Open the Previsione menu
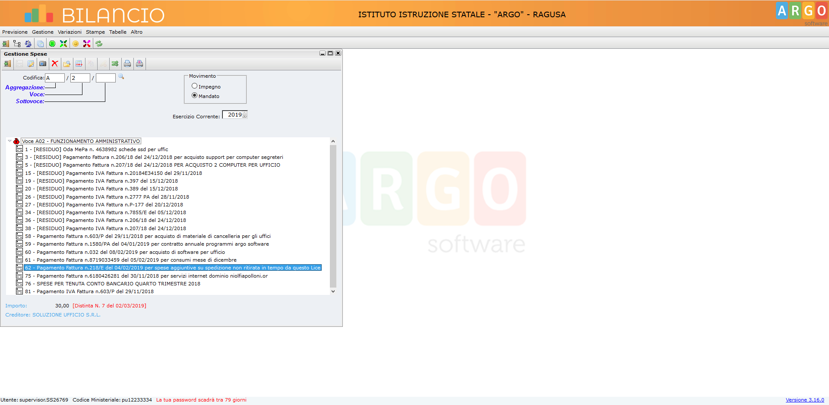 15,32
